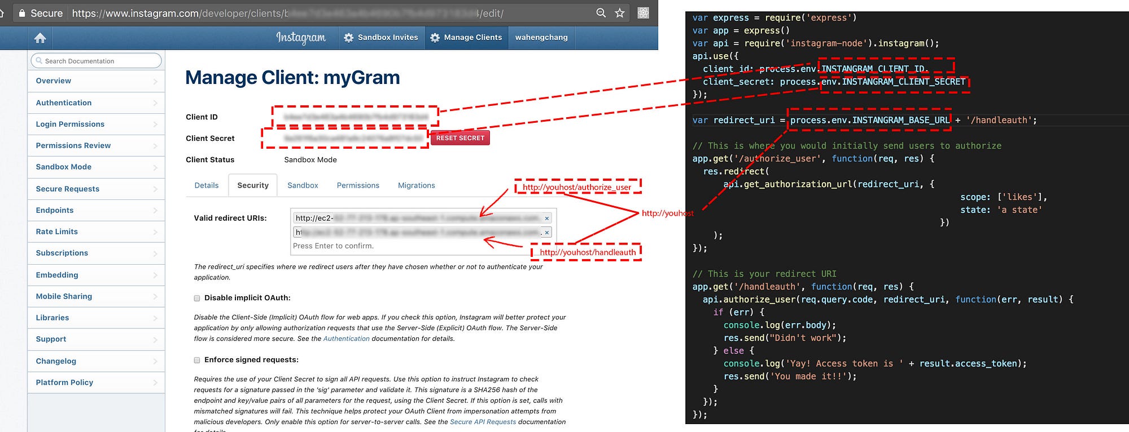Tick the Enforce signed requests checkbox
This screenshot has width=1129, height=432.
197,360
